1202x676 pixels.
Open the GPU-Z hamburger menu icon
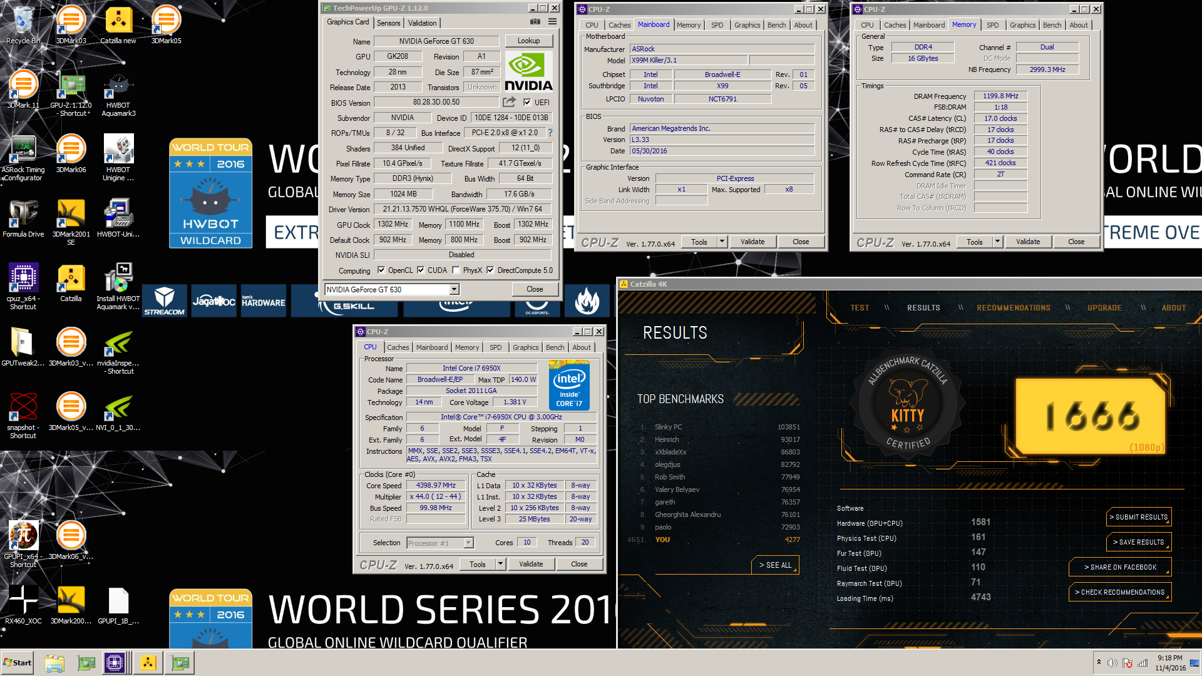click(x=553, y=22)
